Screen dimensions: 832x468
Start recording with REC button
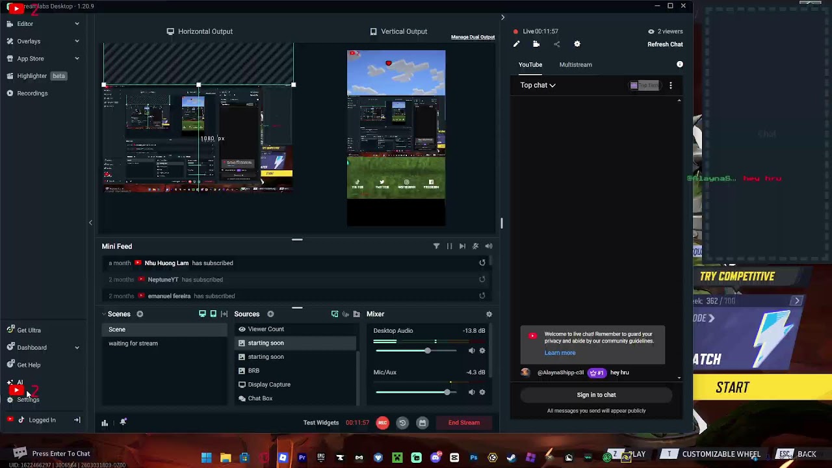382,422
